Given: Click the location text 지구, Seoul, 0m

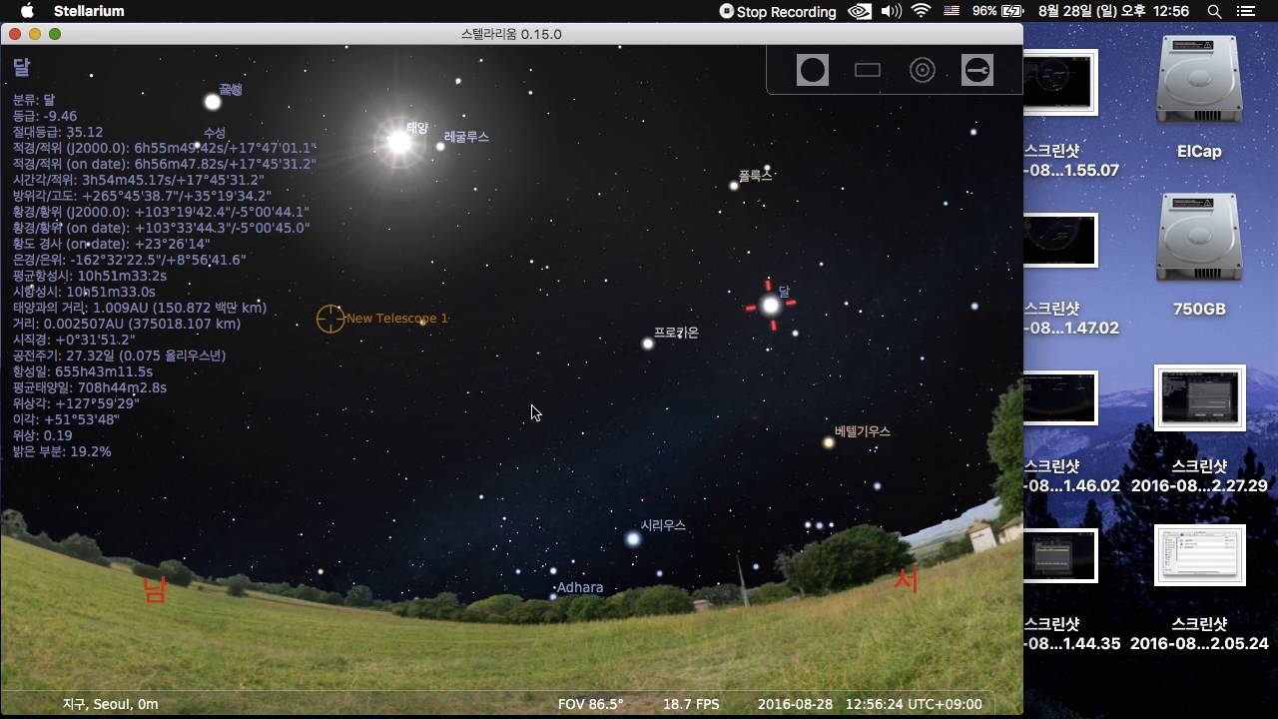Looking at the screenshot, I should pyautogui.click(x=111, y=704).
